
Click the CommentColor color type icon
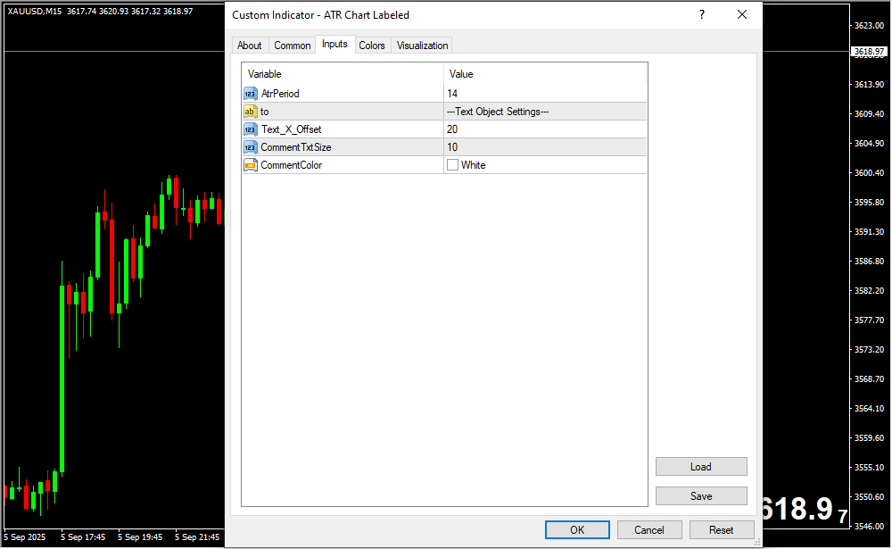(x=250, y=165)
